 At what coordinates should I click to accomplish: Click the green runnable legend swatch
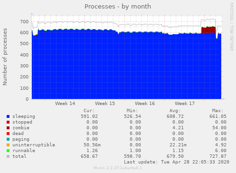point(8,151)
